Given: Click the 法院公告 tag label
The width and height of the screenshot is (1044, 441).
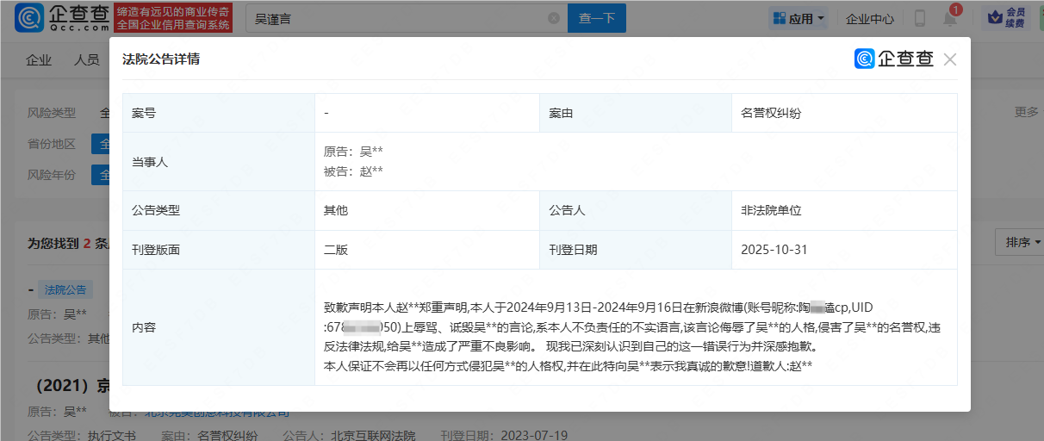Looking at the screenshot, I should pos(65,290).
